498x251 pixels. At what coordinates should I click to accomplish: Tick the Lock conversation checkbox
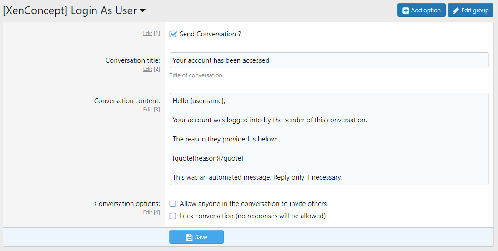pyautogui.click(x=173, y=216)
